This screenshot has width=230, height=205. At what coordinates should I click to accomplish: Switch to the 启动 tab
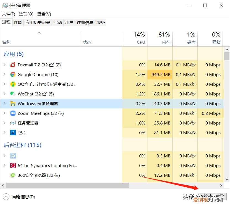pyautogui.click(x=58, y=23)
